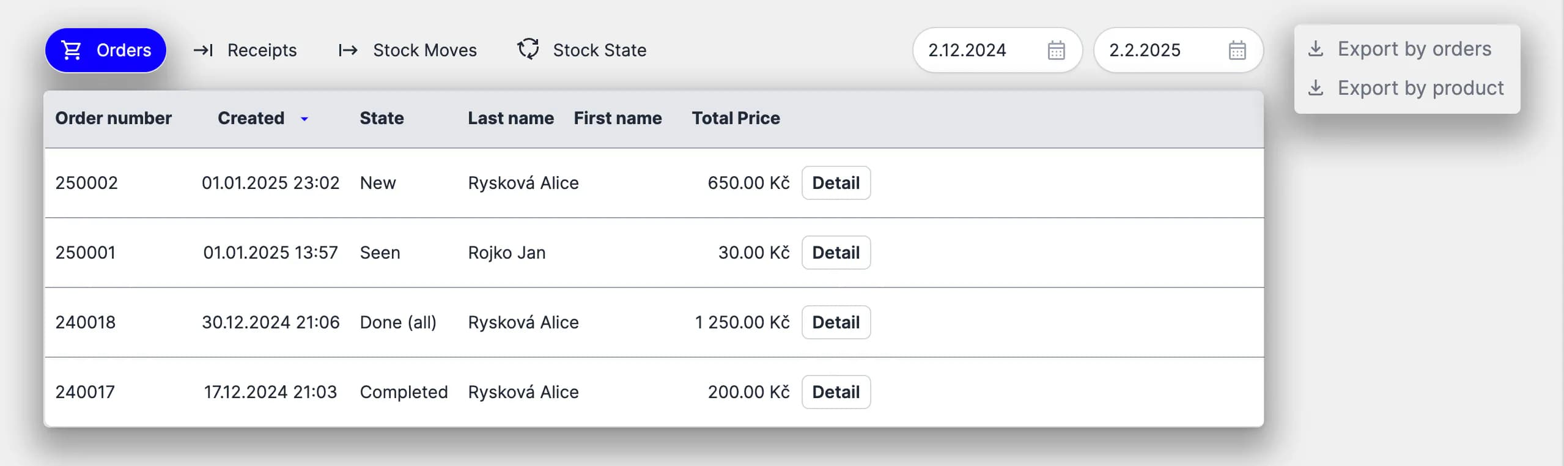Open calendar picker for end date 2.2.2025

(x=1237, y=50)
